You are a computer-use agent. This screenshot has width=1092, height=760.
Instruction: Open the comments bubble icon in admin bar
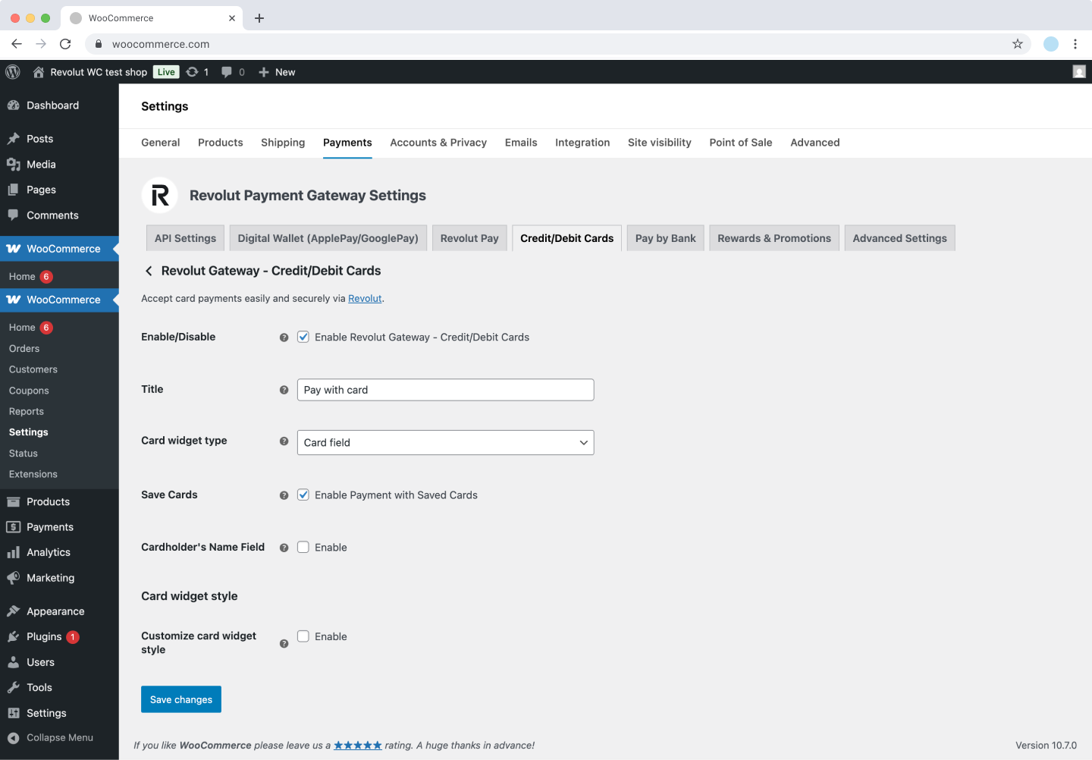coord(227,72)
